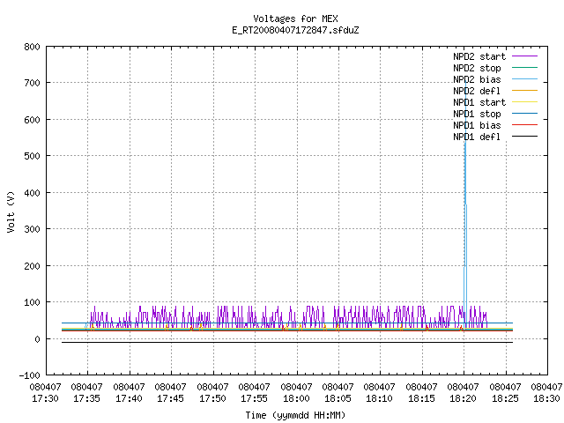Click the black NPD1 defl legend line
564x423 pixels.
(x=525, y=137)
